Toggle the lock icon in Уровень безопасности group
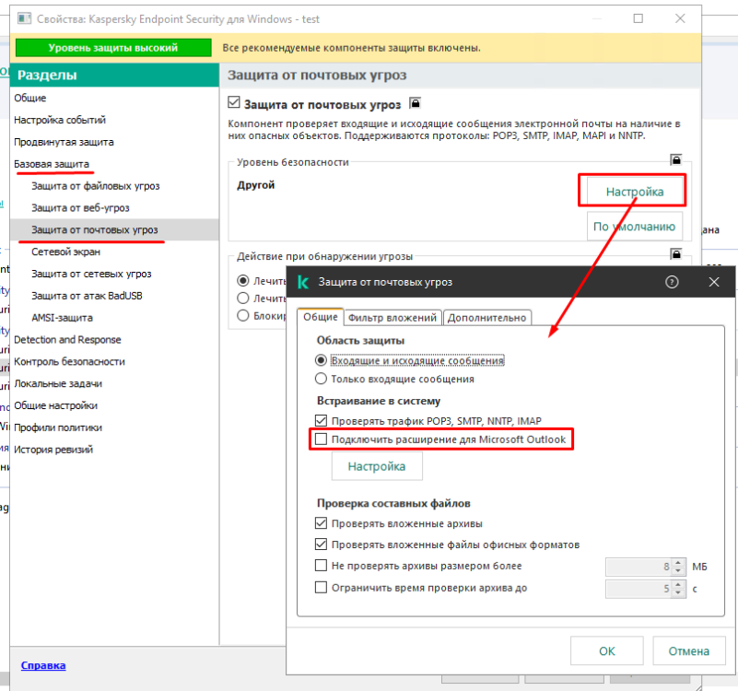The image size is (738, 691). tap(676, 159)
